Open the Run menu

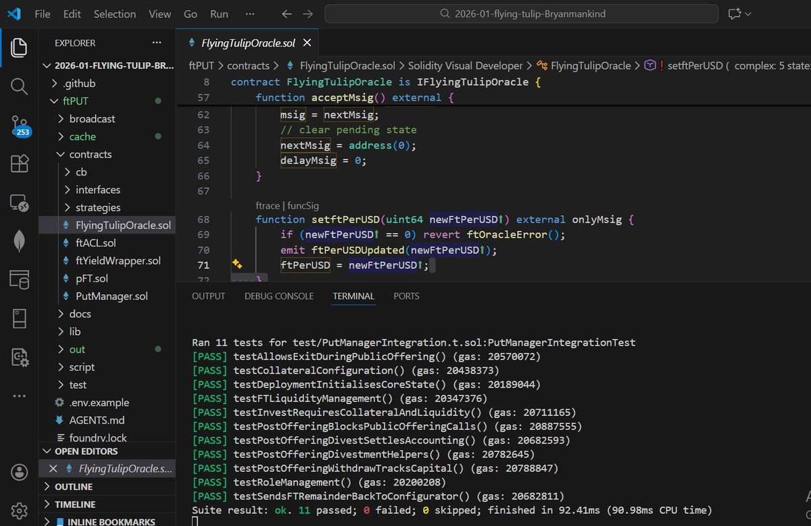click(219, 14)
